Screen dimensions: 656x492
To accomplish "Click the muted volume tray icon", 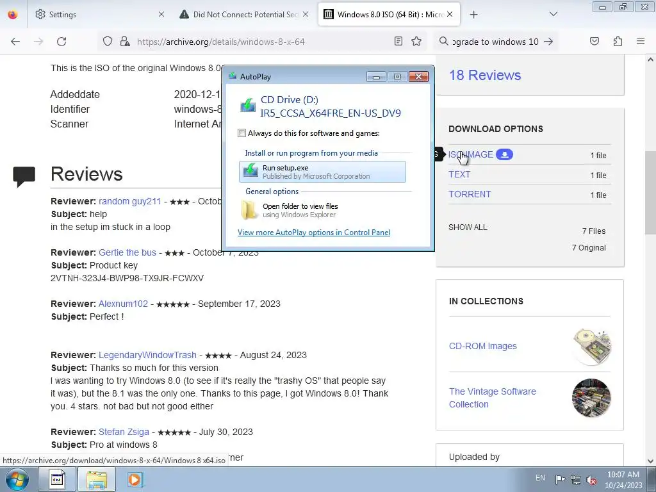I will pyautogui.click(x=591, y=480).
